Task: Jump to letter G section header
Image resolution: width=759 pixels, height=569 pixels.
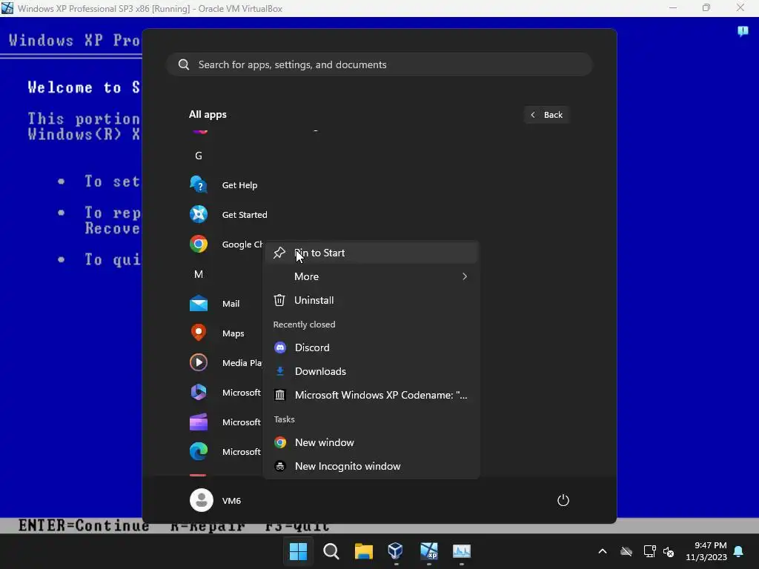Action: coord(199,156)
